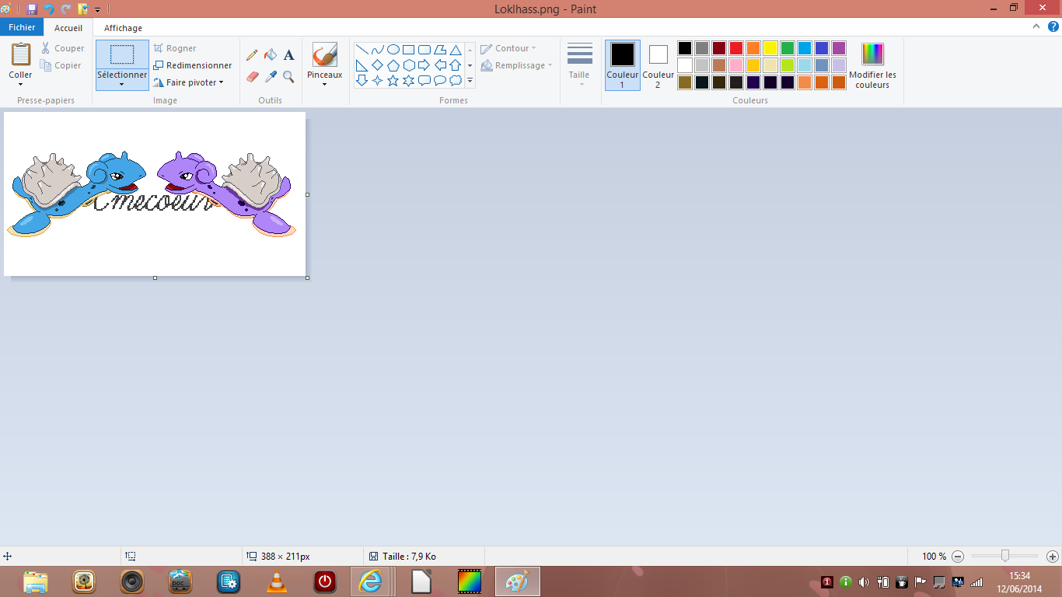Click the Rogner crop button
The width and height of the screenshot is (1062, 597).
click(x=175, y=48)
